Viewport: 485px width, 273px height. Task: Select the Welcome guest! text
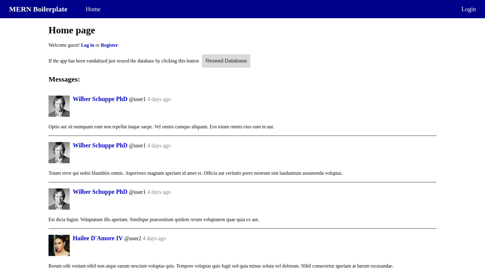tap(64, 45)
